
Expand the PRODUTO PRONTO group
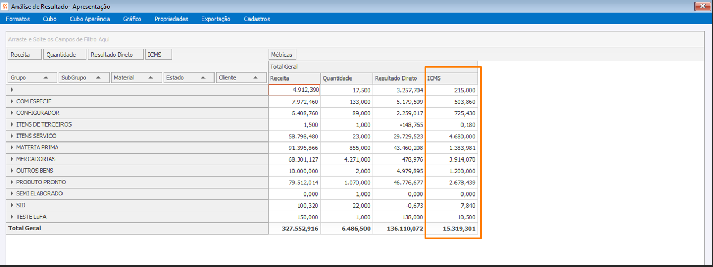(12, 182)
